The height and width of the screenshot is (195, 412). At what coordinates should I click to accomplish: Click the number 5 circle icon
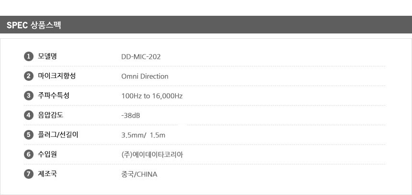[28, 135]
